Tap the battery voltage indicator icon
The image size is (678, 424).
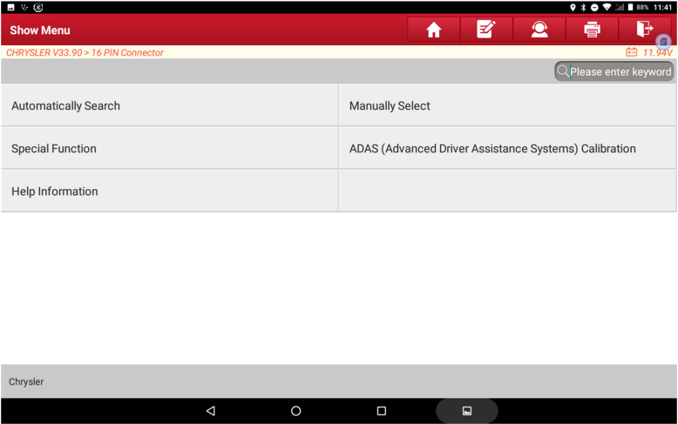tap(632, 53)
